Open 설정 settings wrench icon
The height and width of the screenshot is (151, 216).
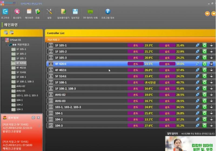tap(49, 12)
